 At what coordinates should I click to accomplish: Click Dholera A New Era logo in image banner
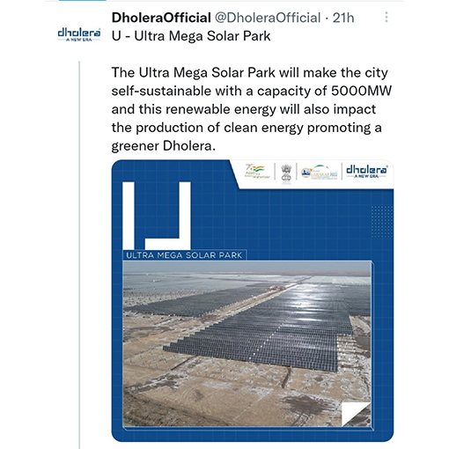click(366, 172)
